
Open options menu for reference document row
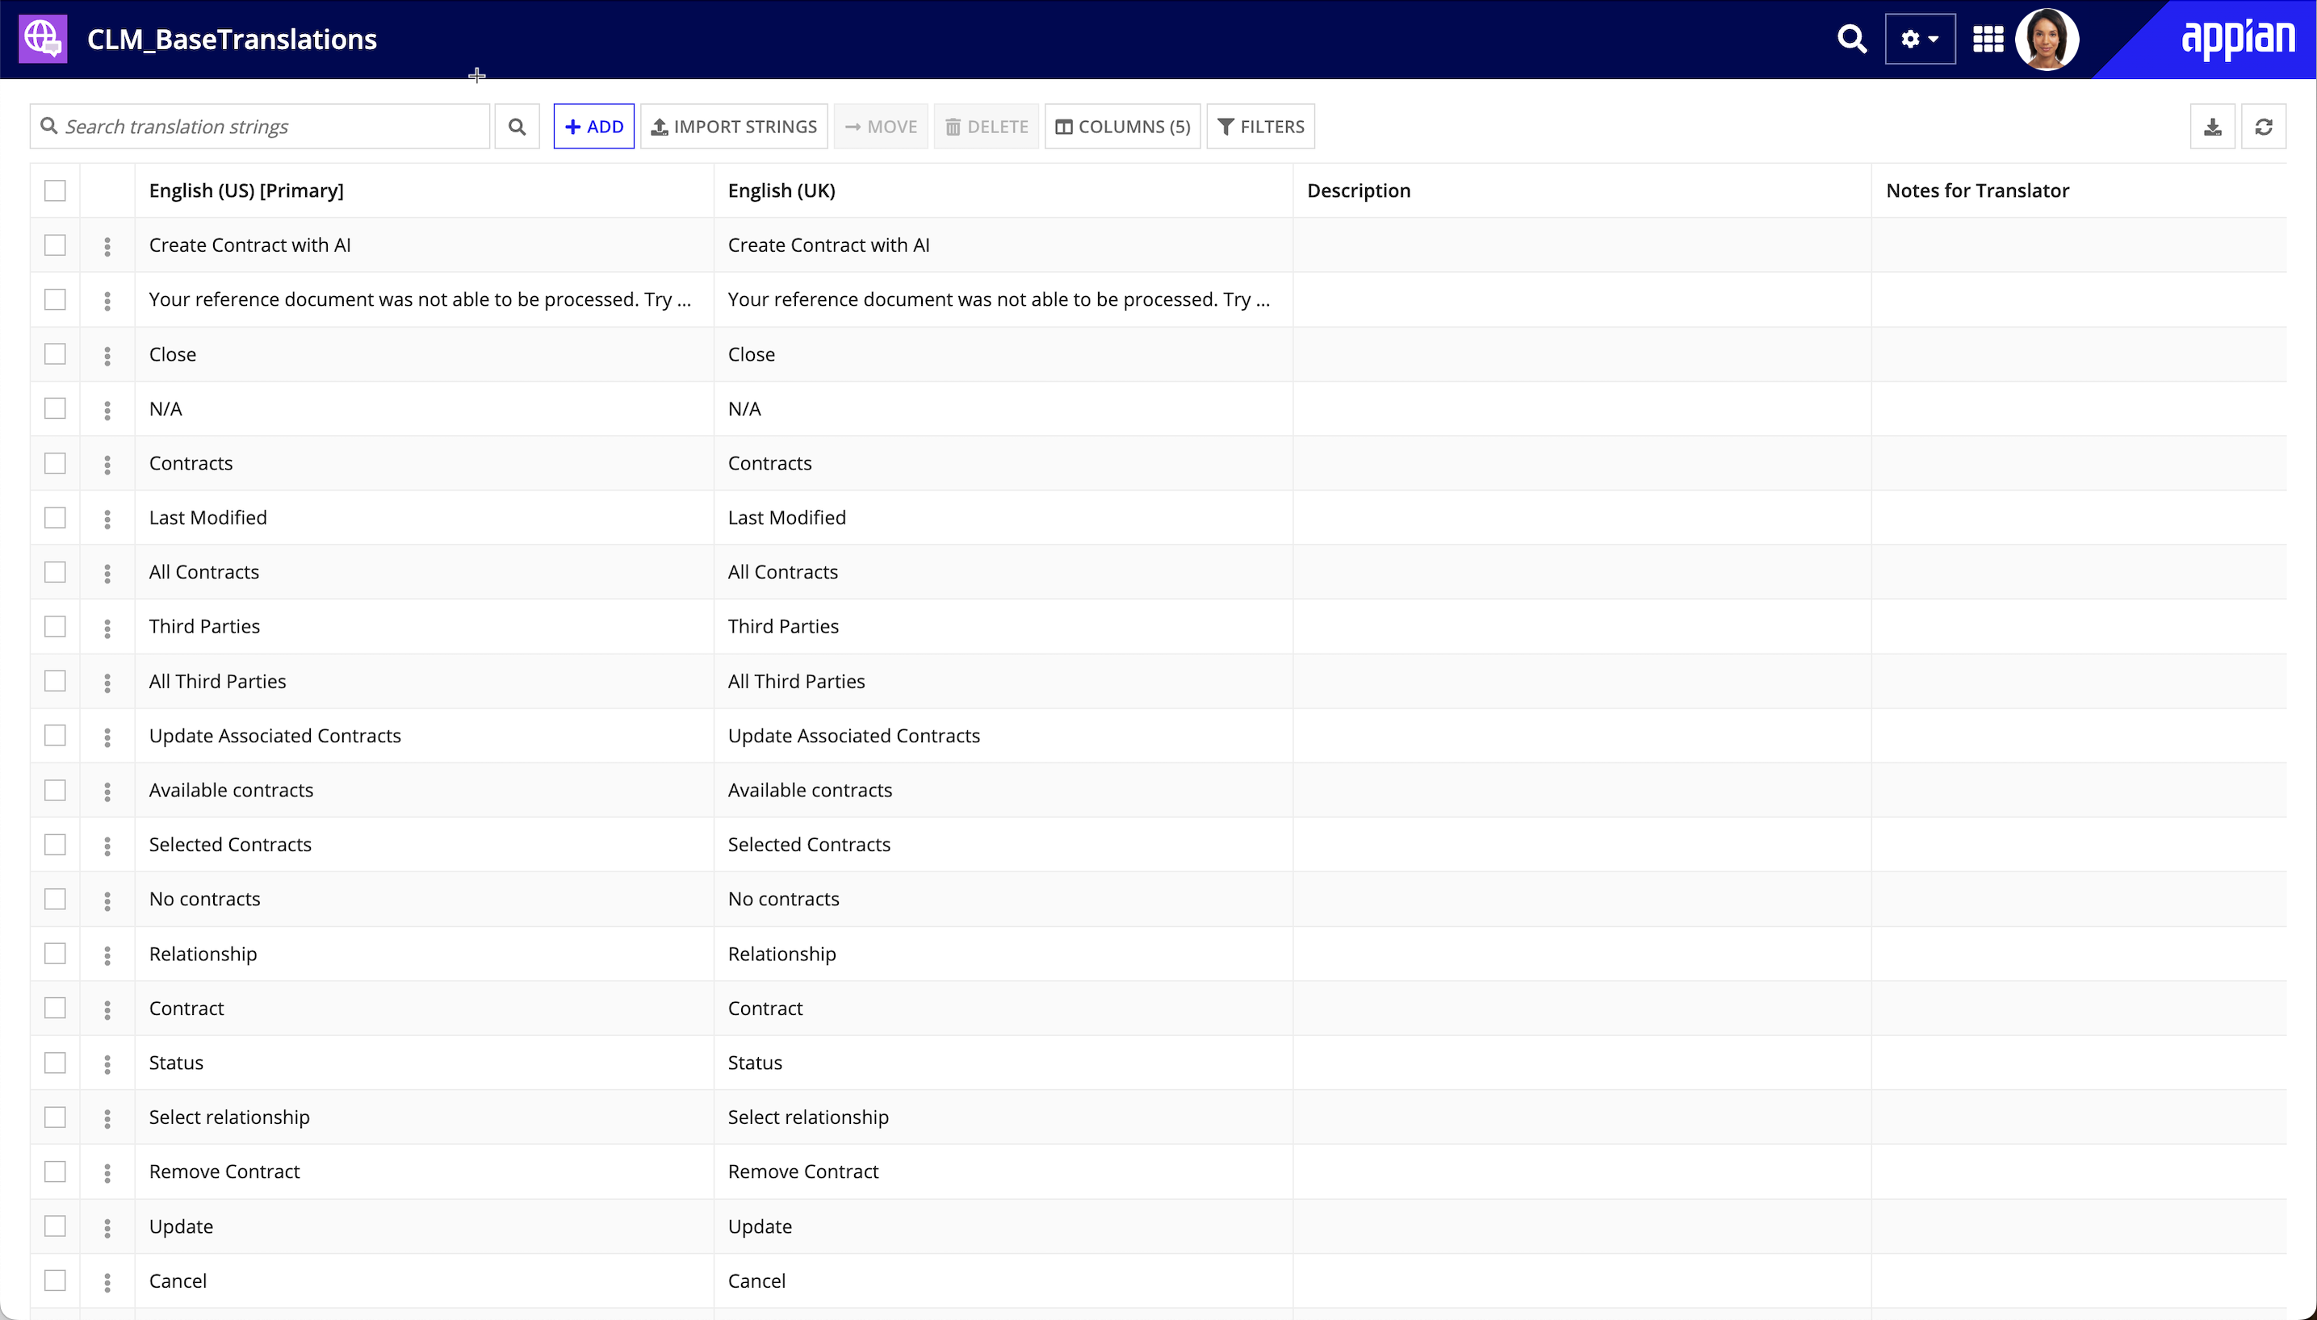(x=107, y=301)
